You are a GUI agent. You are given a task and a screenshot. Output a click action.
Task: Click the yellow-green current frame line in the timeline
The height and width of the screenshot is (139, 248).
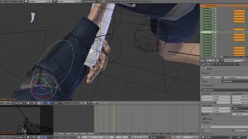coord(114,119)
